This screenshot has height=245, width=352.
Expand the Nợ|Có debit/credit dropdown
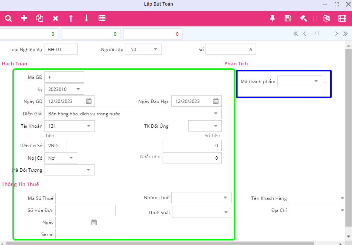click(71, 158)
